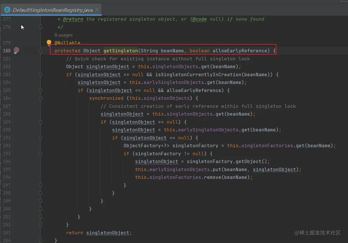Click singletonObjects on line 182
The image size is (348, 243).
pyautogui.click(x=175, y=66)
